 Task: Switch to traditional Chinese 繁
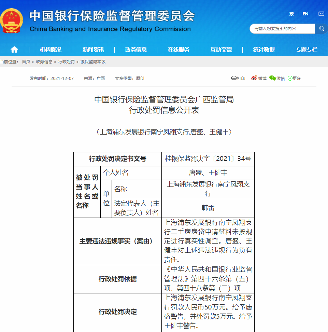point(291,14)
